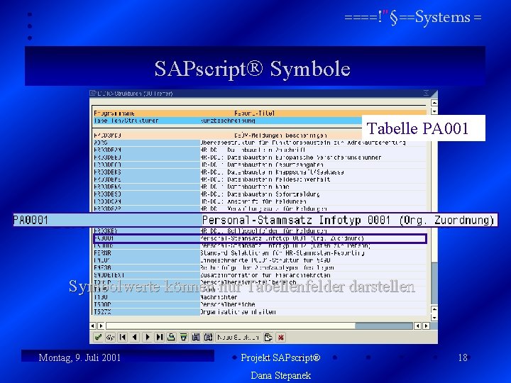Click the horizontal scrollbar left arrow
The image size is (511, 383).
(93, 326)
